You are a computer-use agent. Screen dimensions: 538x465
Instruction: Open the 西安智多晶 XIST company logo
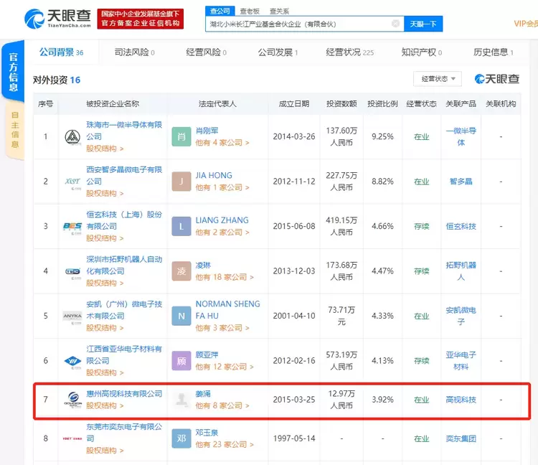coord(72,182)
